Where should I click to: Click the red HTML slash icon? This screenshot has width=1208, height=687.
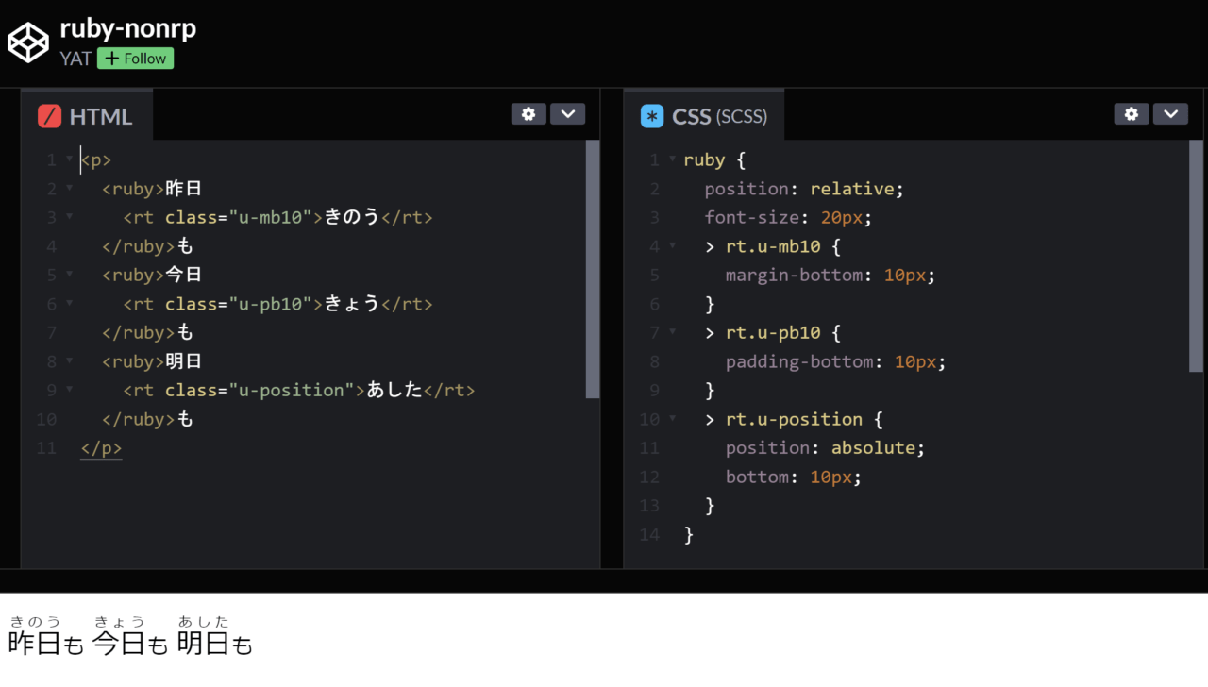point(49,116)
